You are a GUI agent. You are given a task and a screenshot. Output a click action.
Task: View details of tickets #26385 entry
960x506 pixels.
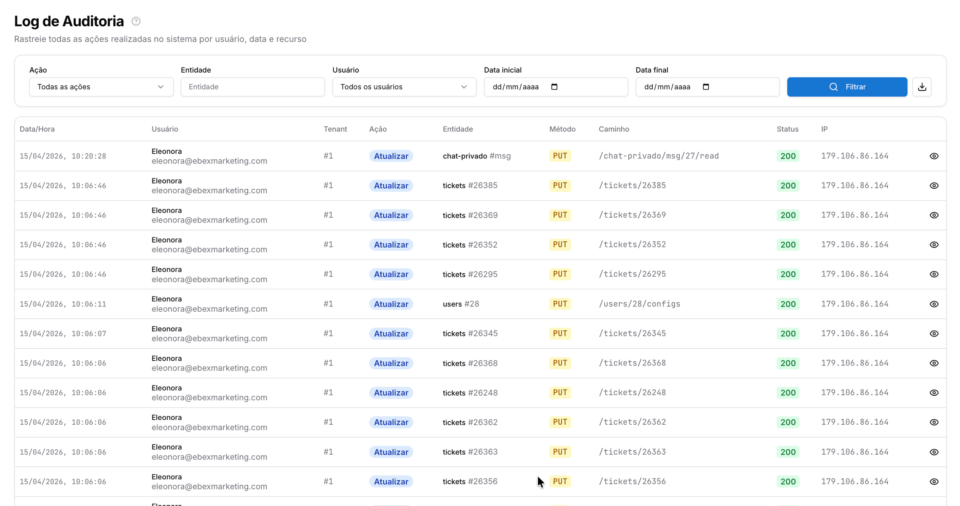tap(934, 185)
